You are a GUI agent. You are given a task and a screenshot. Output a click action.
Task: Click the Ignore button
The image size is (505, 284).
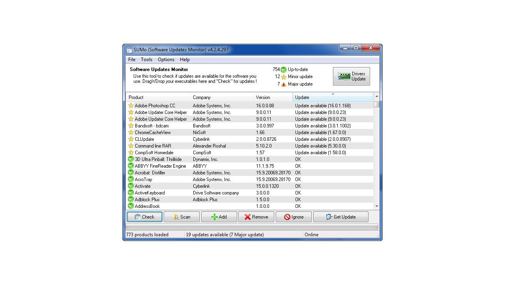click(x=294, y=217)
